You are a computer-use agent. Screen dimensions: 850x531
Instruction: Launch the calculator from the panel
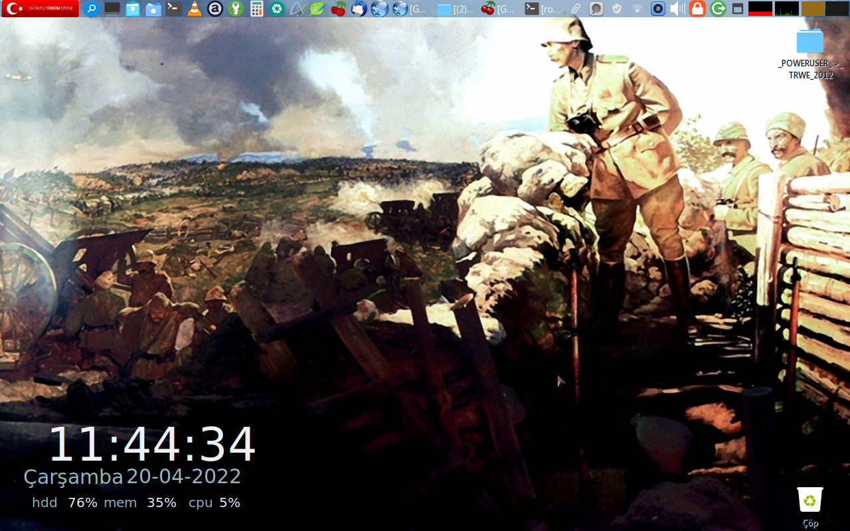(256, 9)
